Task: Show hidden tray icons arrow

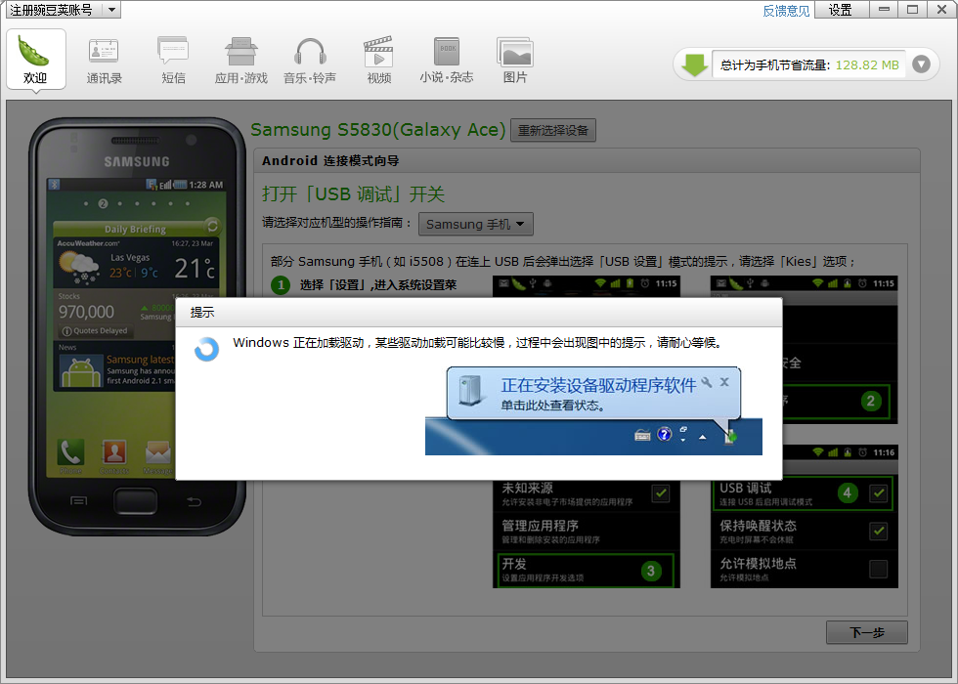Action: coord(703,437)
